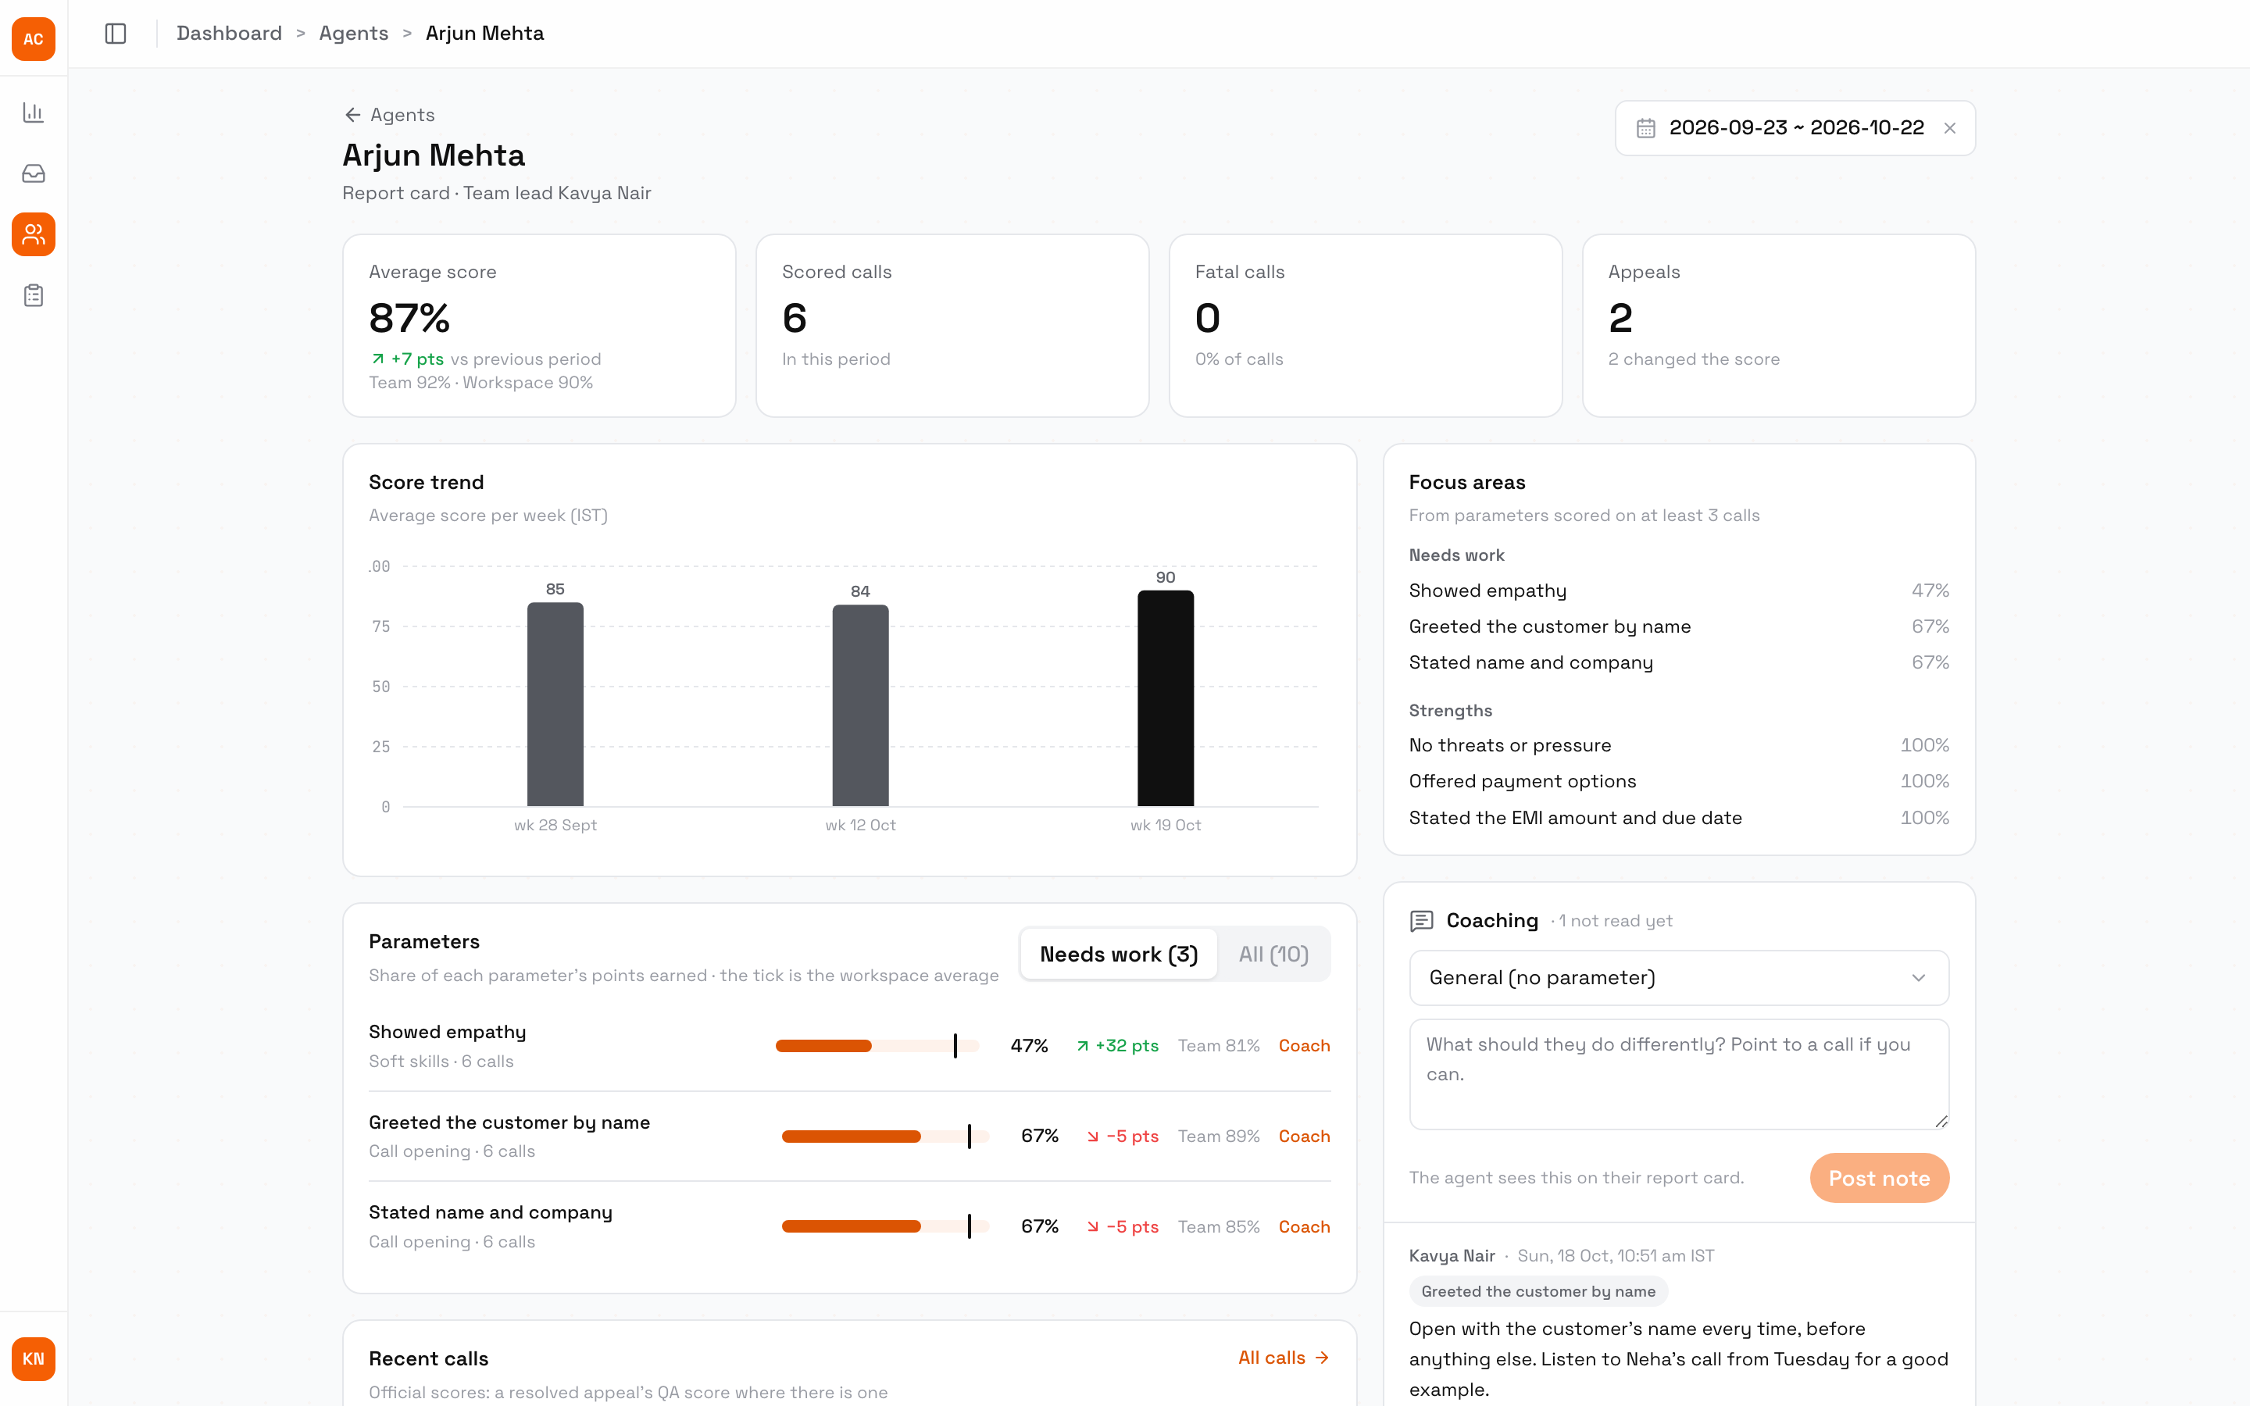Click the Fatal calls card

pos(1365,326)
